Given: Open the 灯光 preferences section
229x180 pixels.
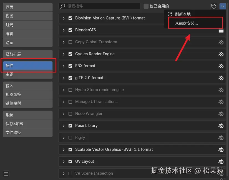Looking at the screenshot, I should click(x=28, y=25).
